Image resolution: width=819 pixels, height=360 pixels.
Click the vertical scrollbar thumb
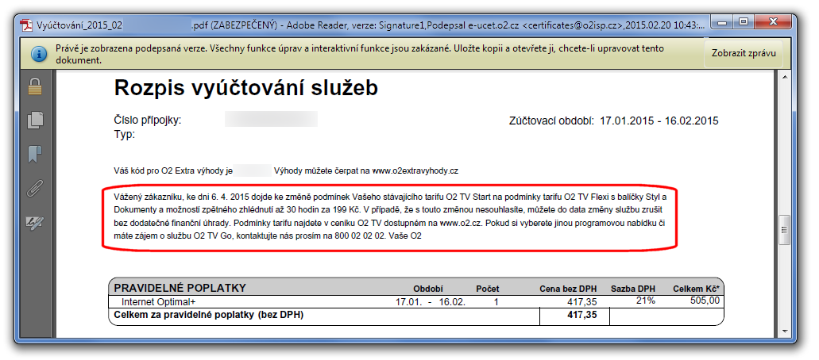tap(784, 230)
